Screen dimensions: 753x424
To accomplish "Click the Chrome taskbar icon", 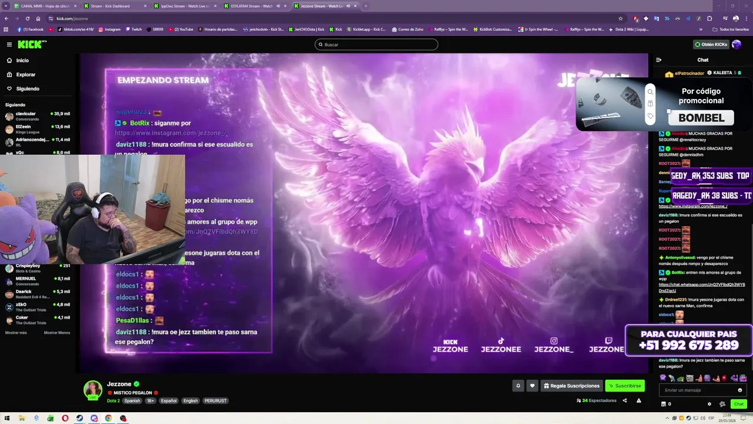I will (108, 418).
